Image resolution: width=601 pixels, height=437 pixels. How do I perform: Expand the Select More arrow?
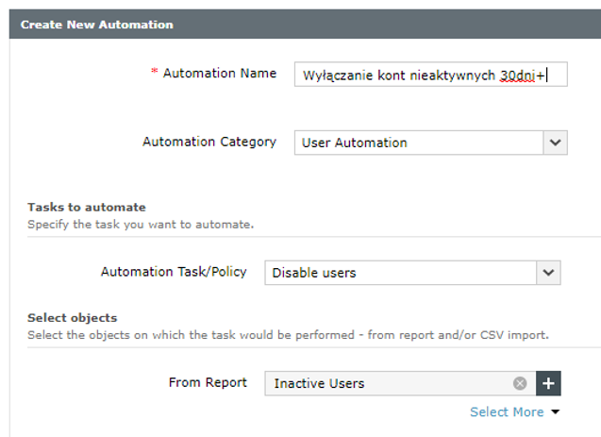(555, 412)
